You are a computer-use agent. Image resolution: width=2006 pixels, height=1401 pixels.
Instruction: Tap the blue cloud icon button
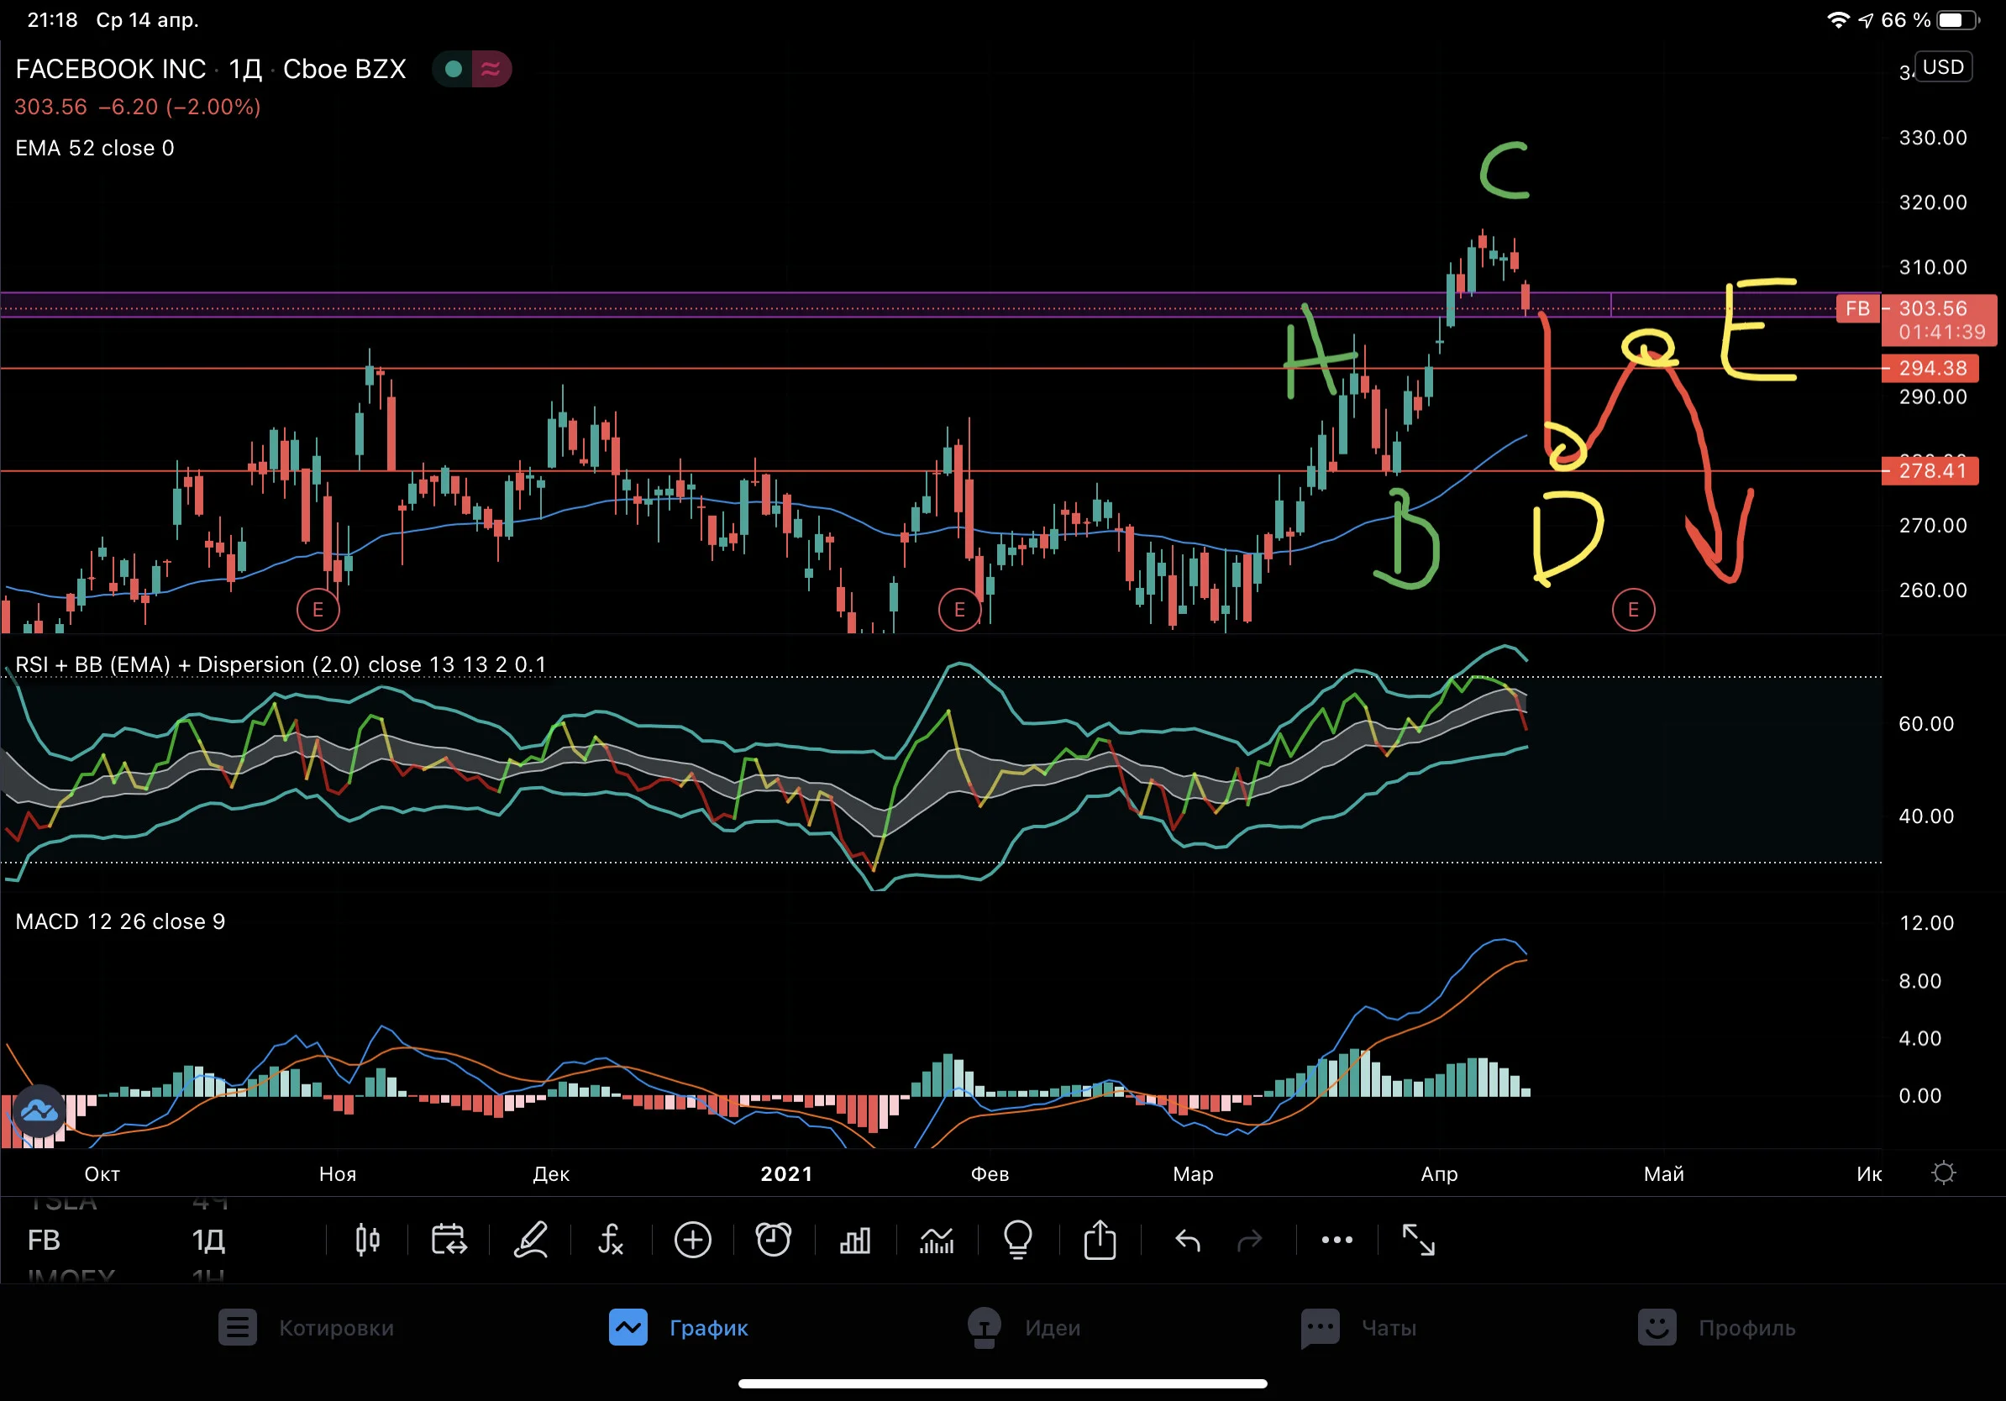point(39,1111)
